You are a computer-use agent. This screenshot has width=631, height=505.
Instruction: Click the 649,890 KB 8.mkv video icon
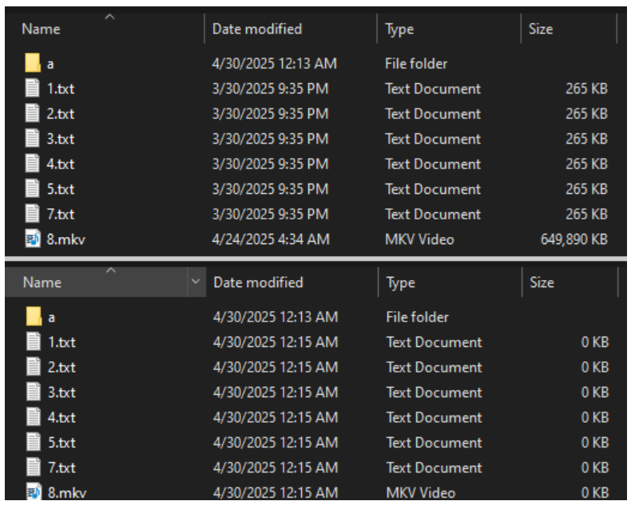click(x=33, y=239)
